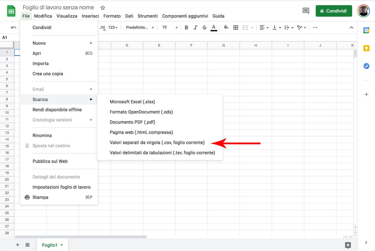375x251 pixels.
Task: Star the document title
Action: pos(102,7)
